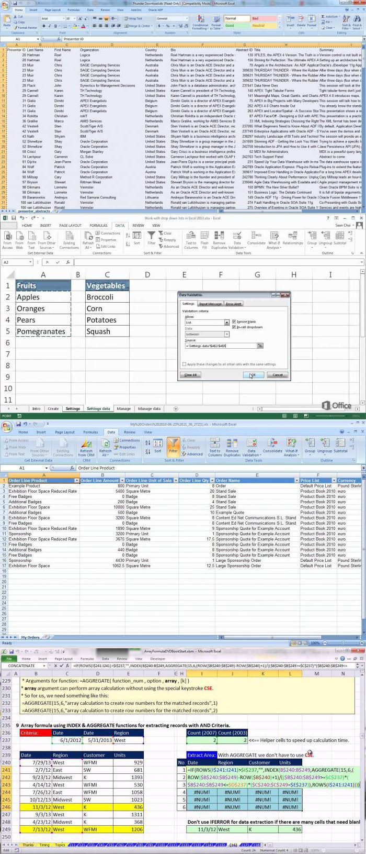Screen dimensions: 366x854
Task: Select cell Pomegranates in column A
Action: (43, 331)
